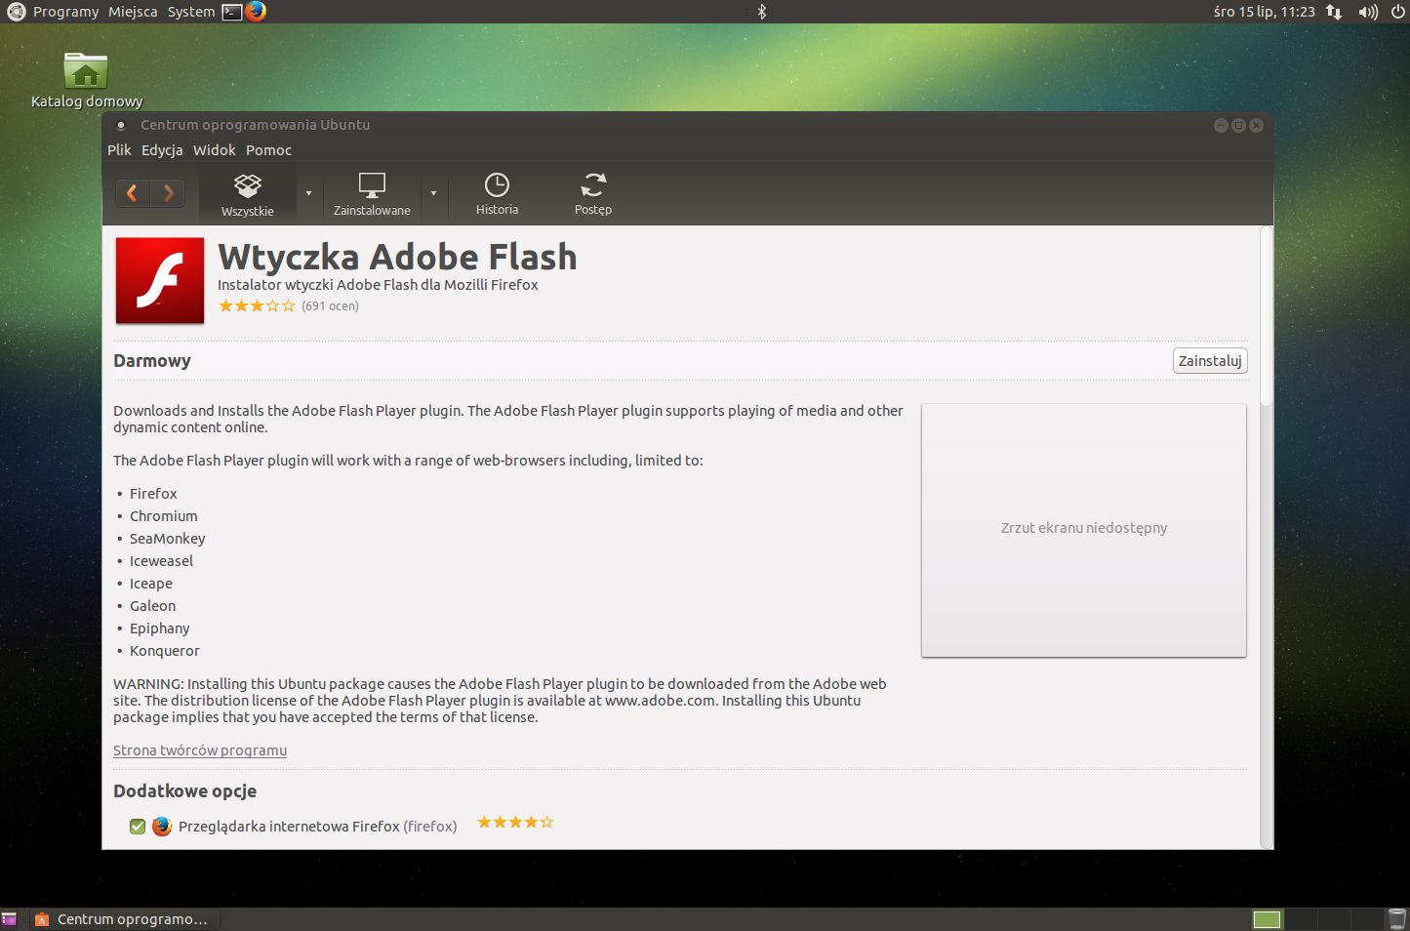Open Strona twórców programu link

(200, 750)
